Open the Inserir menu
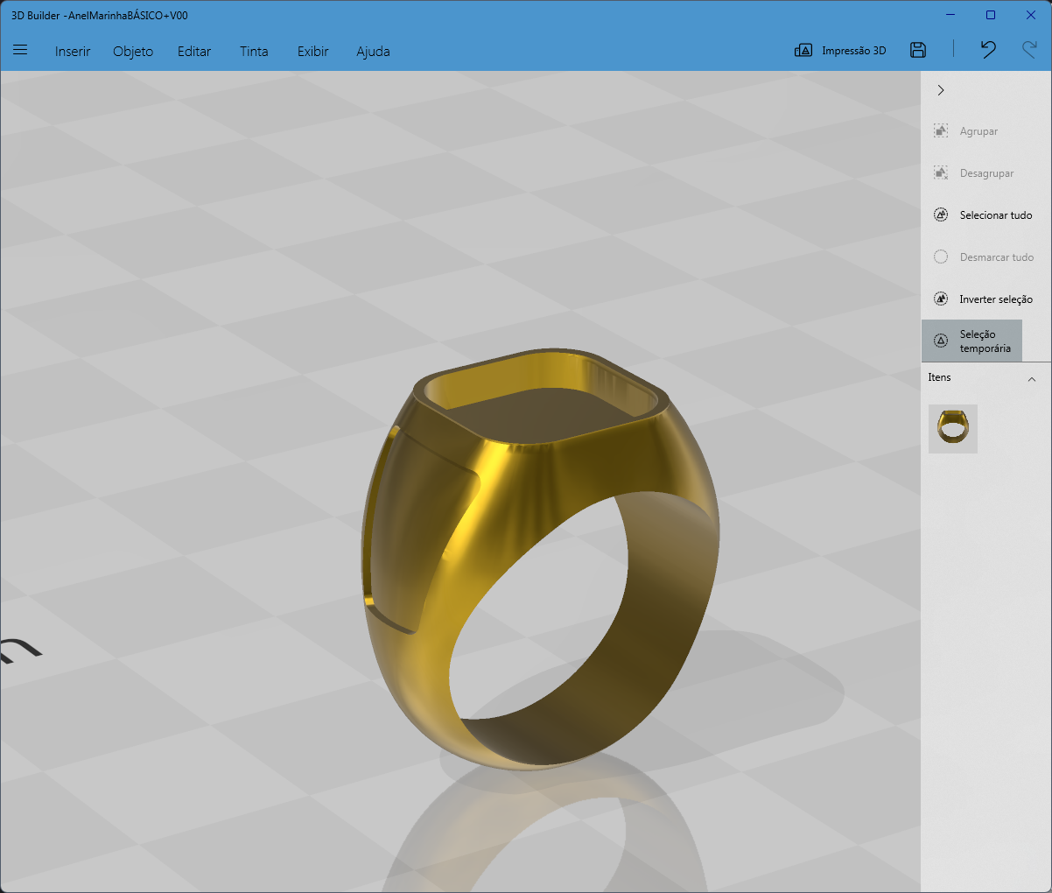Image resolution: width=1052 pixels, height=893 pixels. [73, 52]
